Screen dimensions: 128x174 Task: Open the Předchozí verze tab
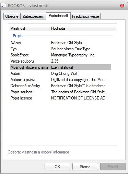click(85, 16)
